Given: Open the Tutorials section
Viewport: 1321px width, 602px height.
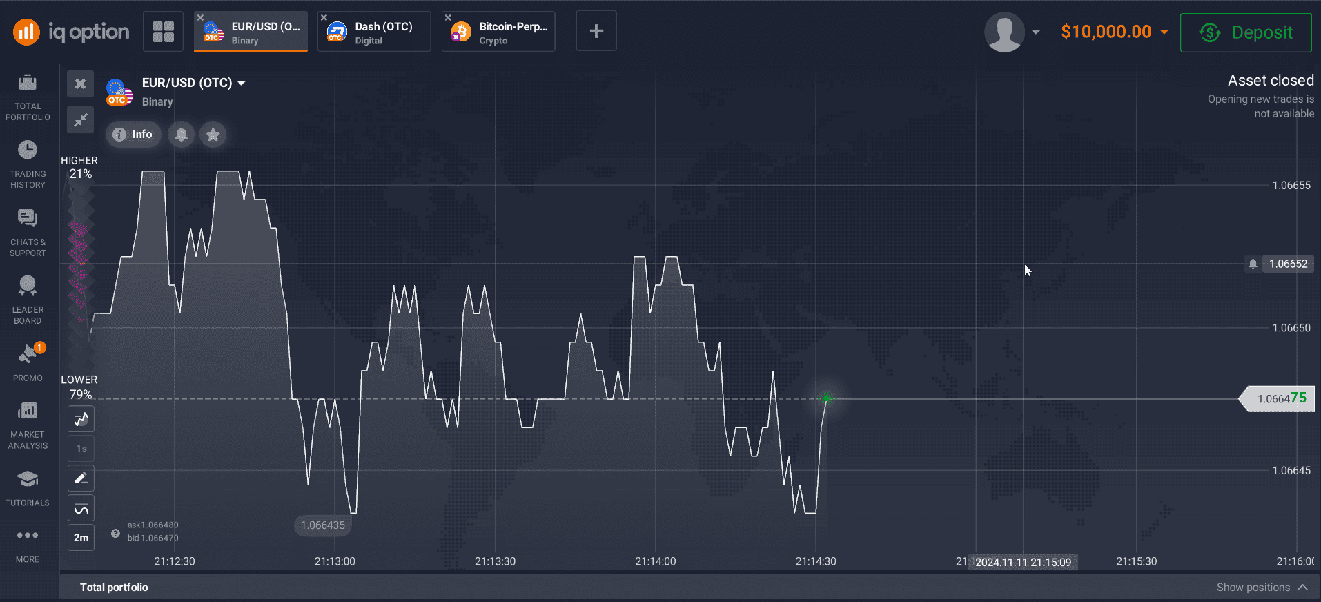Looking at the screenshot, I should (28, 487).
